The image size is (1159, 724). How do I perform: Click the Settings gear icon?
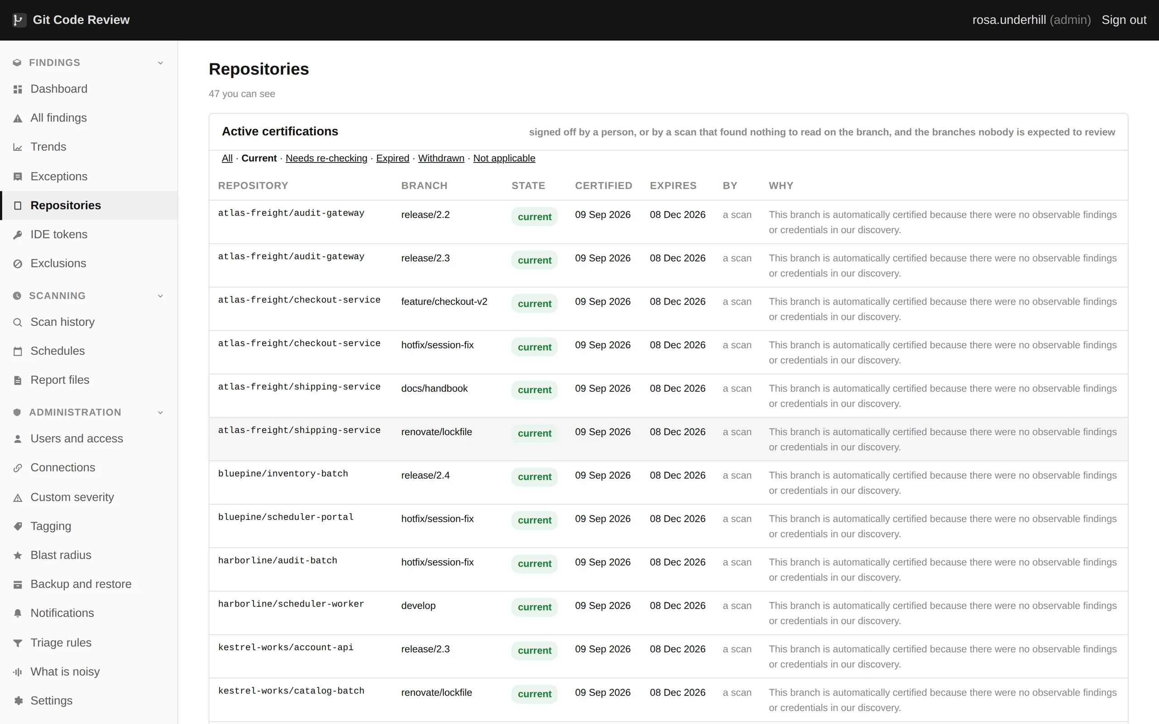point(18,701)
